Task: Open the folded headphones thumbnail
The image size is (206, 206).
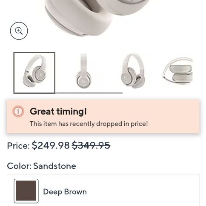Action: point(177,71)
